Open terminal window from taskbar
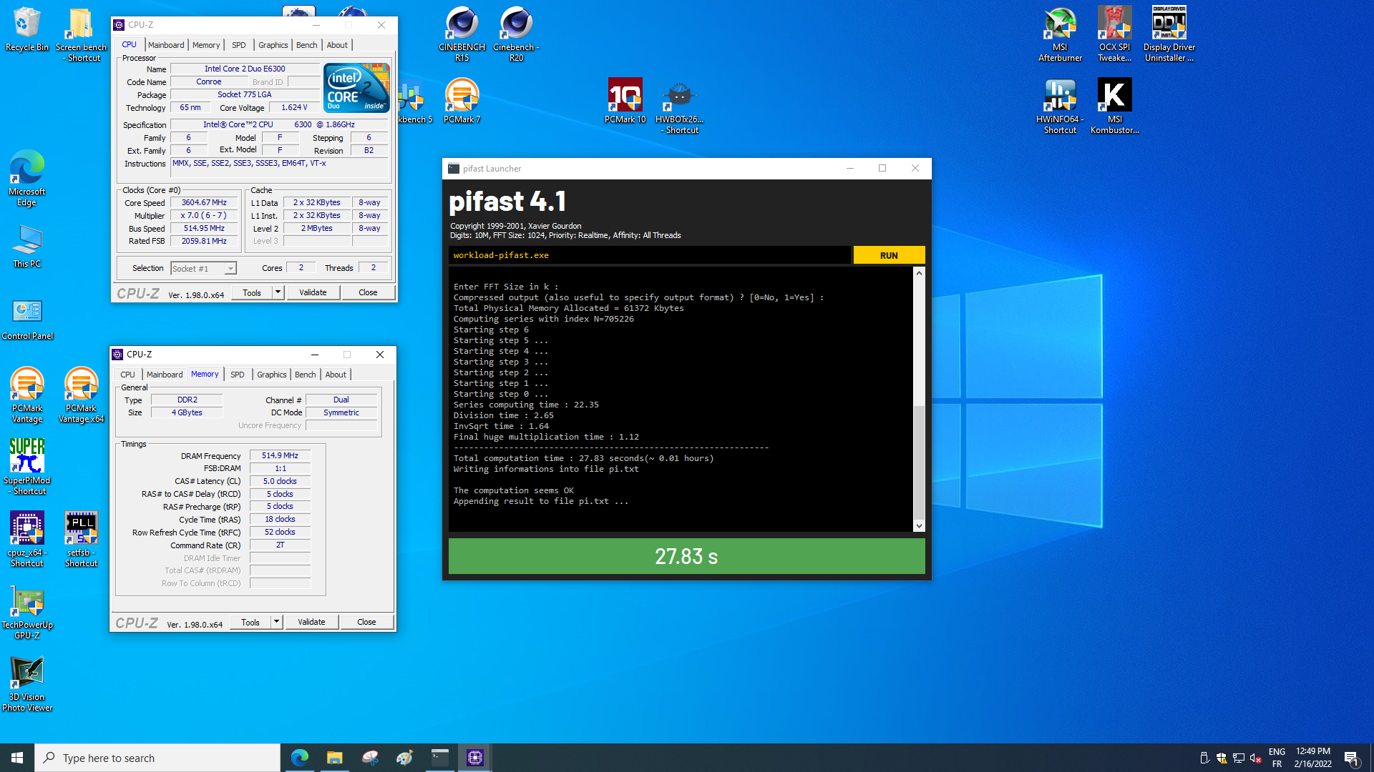 click(439, 758)
